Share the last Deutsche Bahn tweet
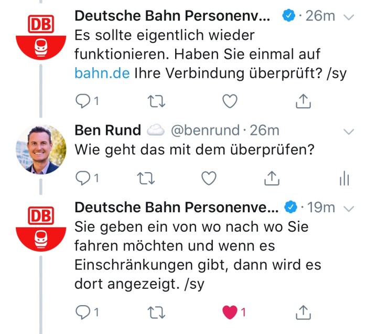Screen dimensions: 367x334 click(304, 312)
